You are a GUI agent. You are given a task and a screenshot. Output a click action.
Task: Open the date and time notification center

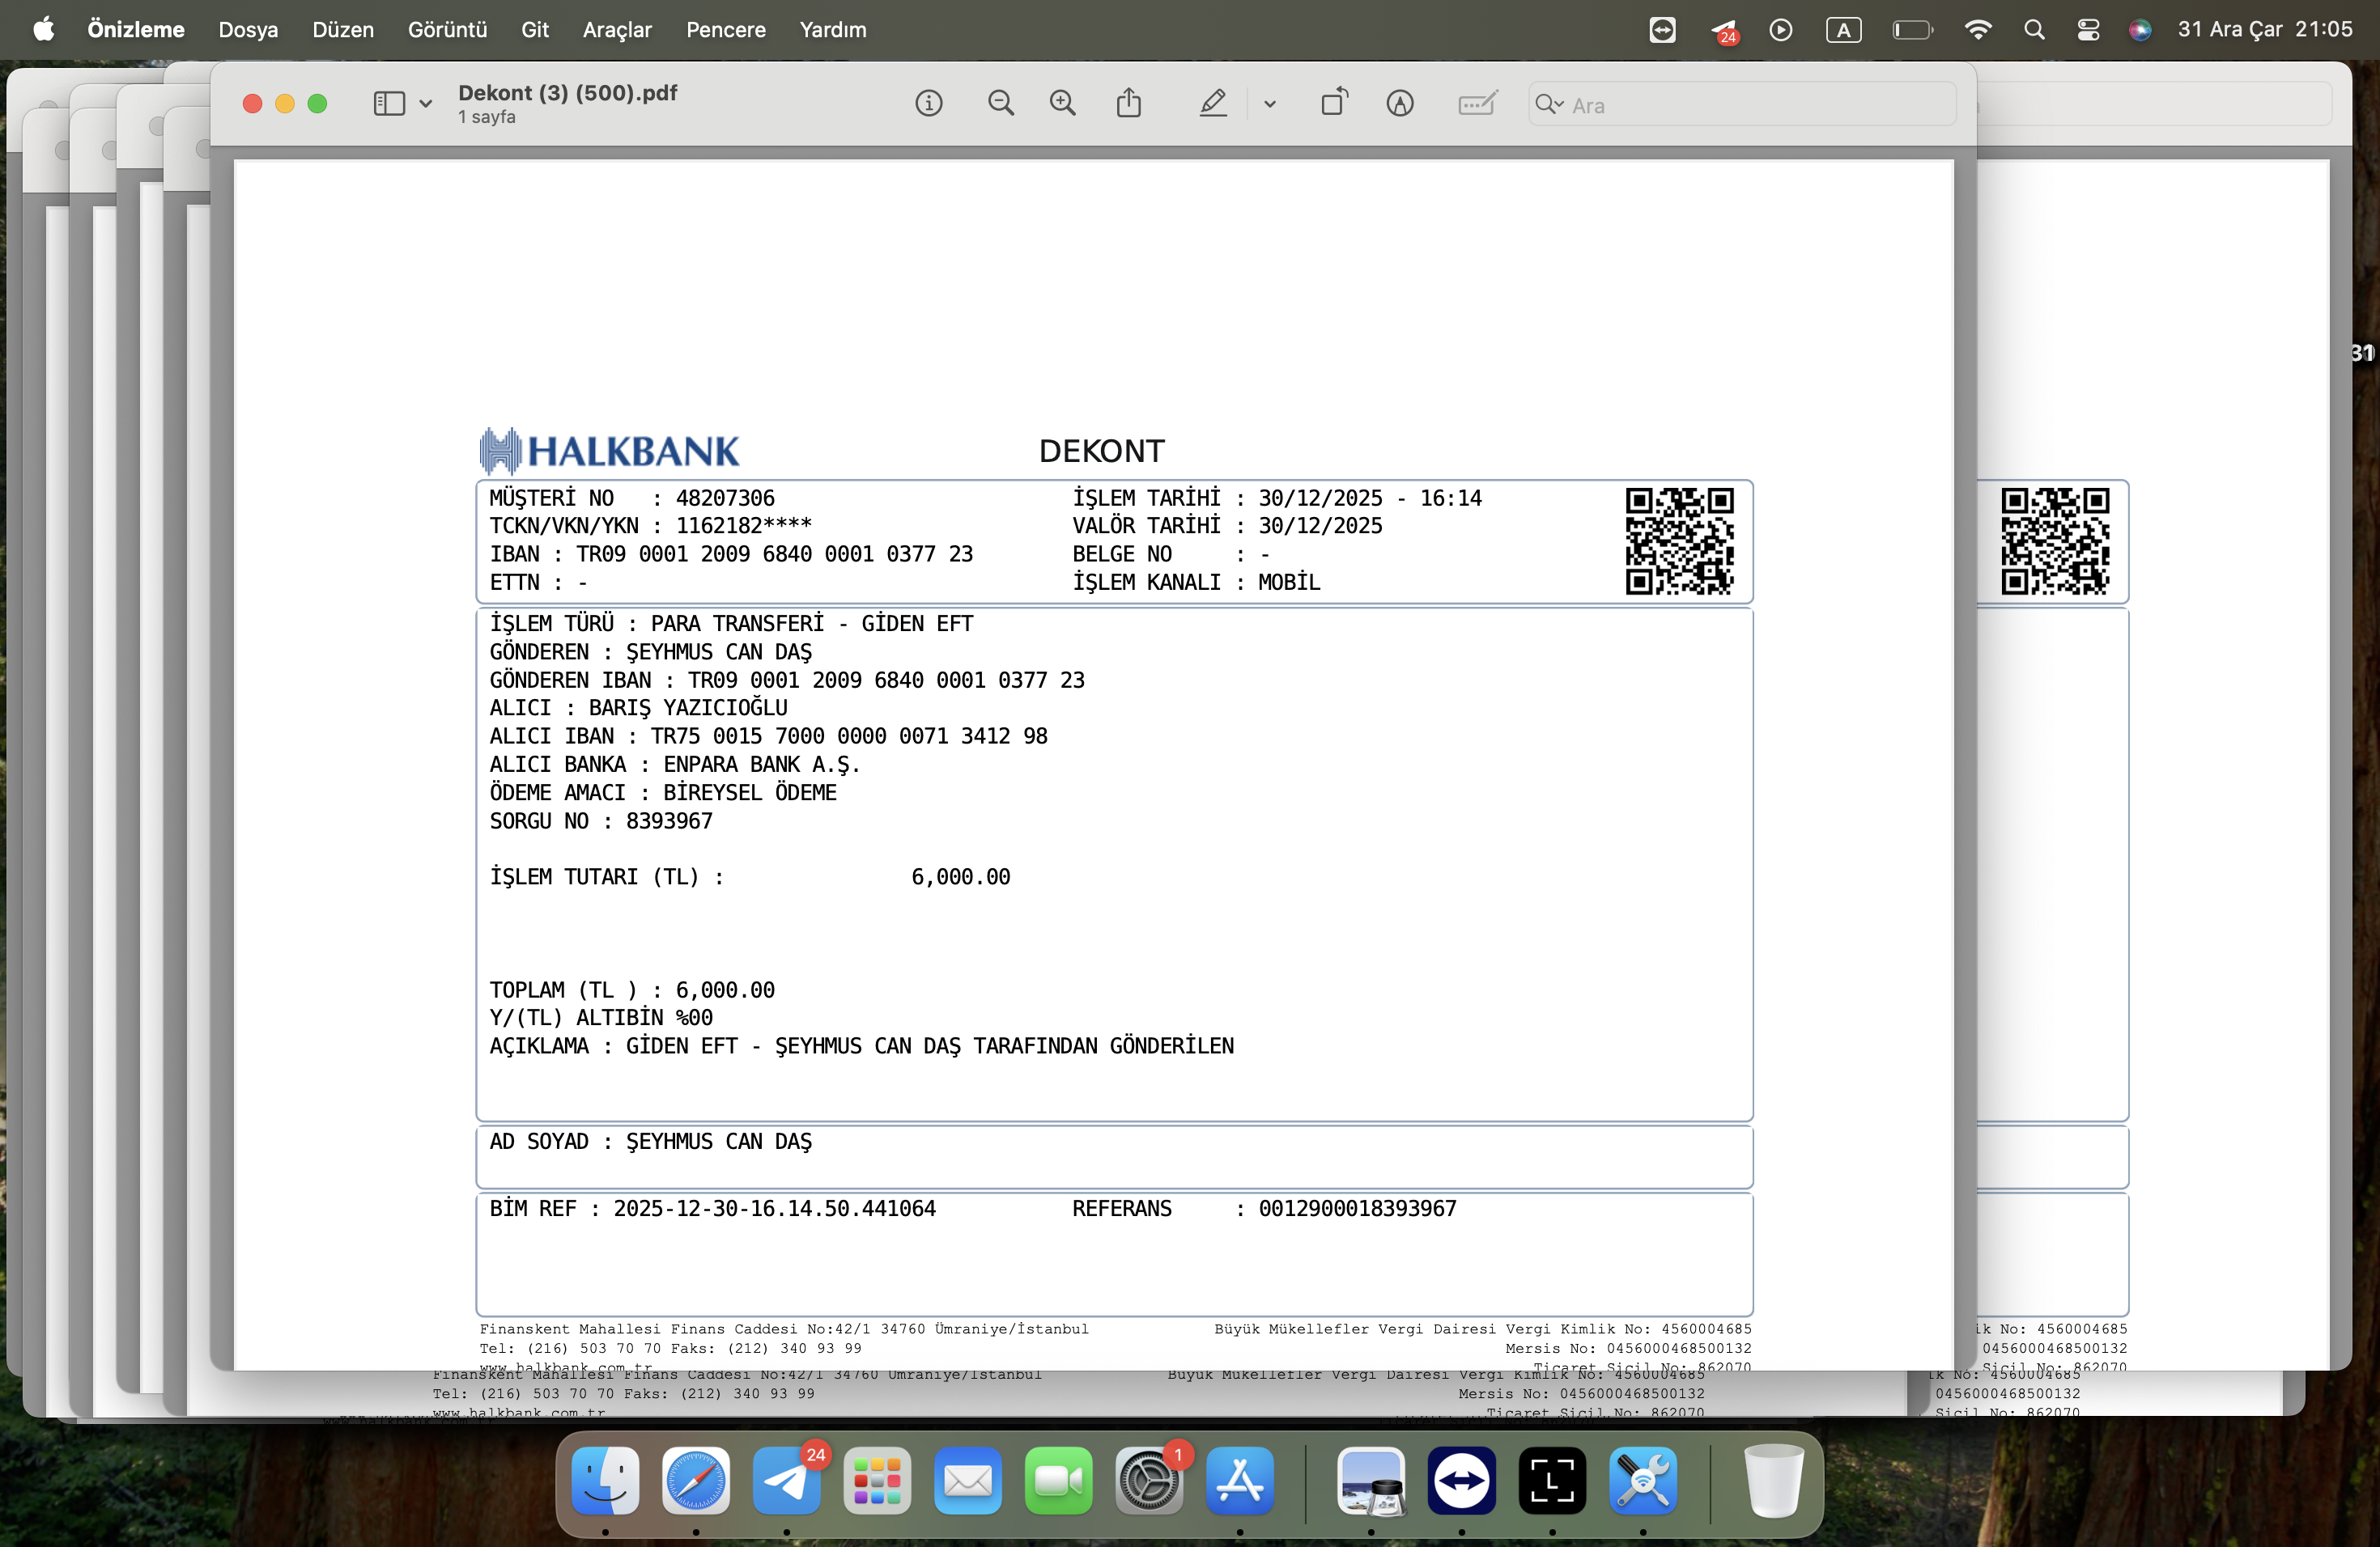coord(2265,29)
